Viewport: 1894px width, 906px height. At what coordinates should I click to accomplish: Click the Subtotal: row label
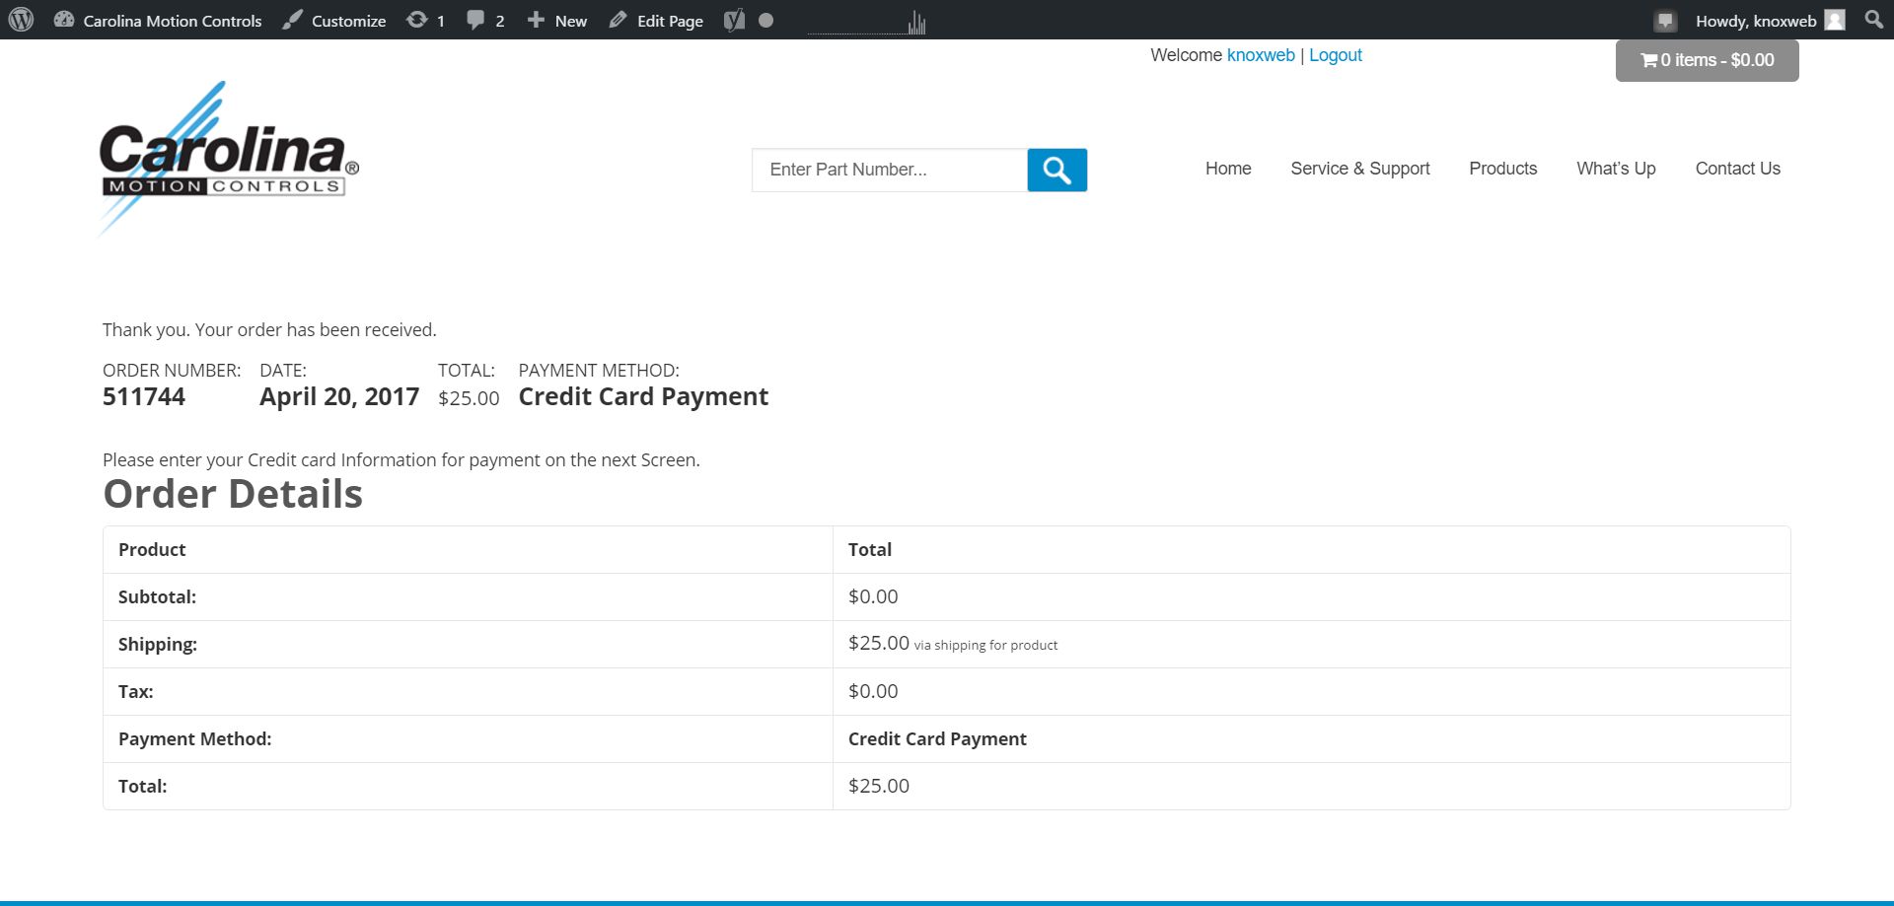click(x=157, y=596)
